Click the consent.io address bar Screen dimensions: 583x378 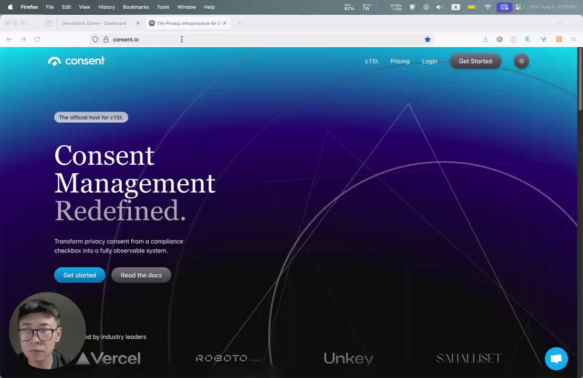pos(261,39)
